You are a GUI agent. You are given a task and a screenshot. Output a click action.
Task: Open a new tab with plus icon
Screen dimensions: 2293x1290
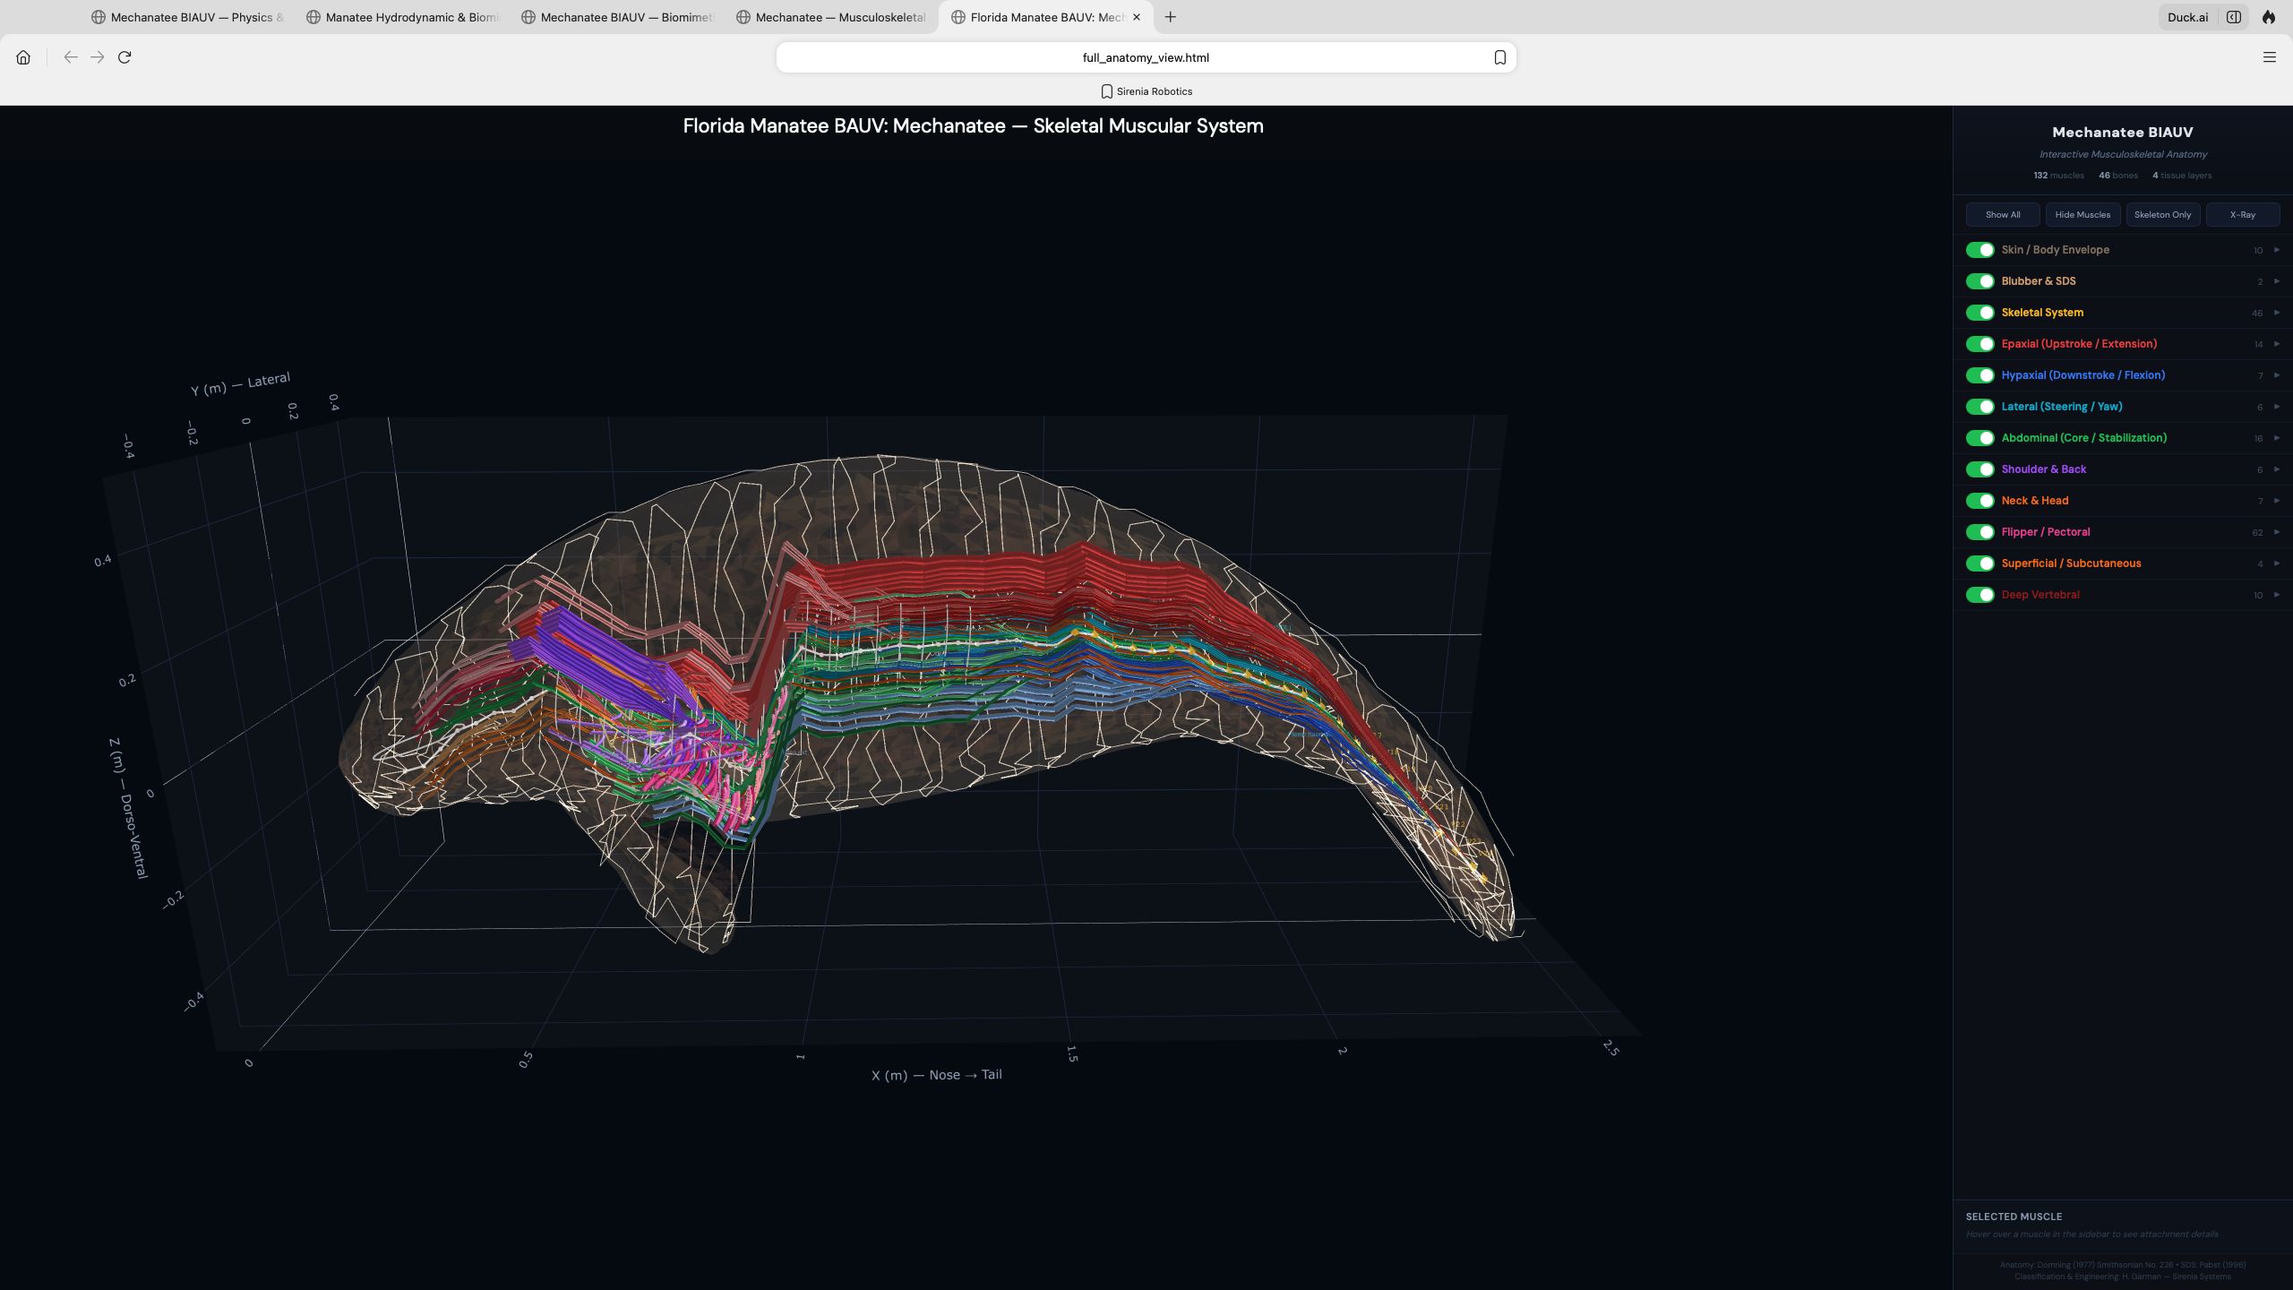(x=1170, y=17)
